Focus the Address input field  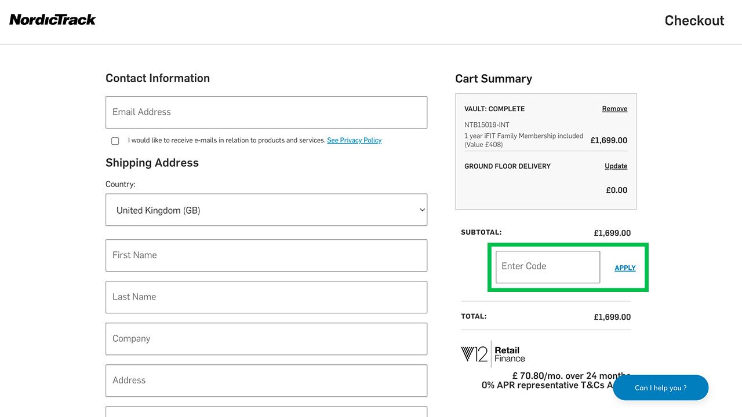(266, 381)
